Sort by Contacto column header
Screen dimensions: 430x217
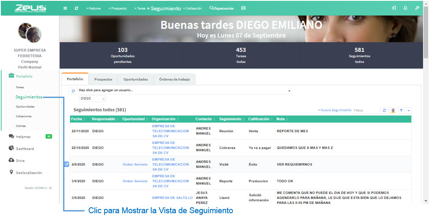coord(205,119)
